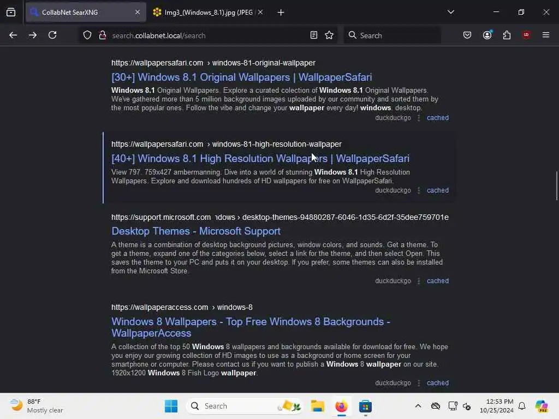Switch to CollabNet SearXNG tab
This screenshot has width=559, height=419.
(86, 13)
